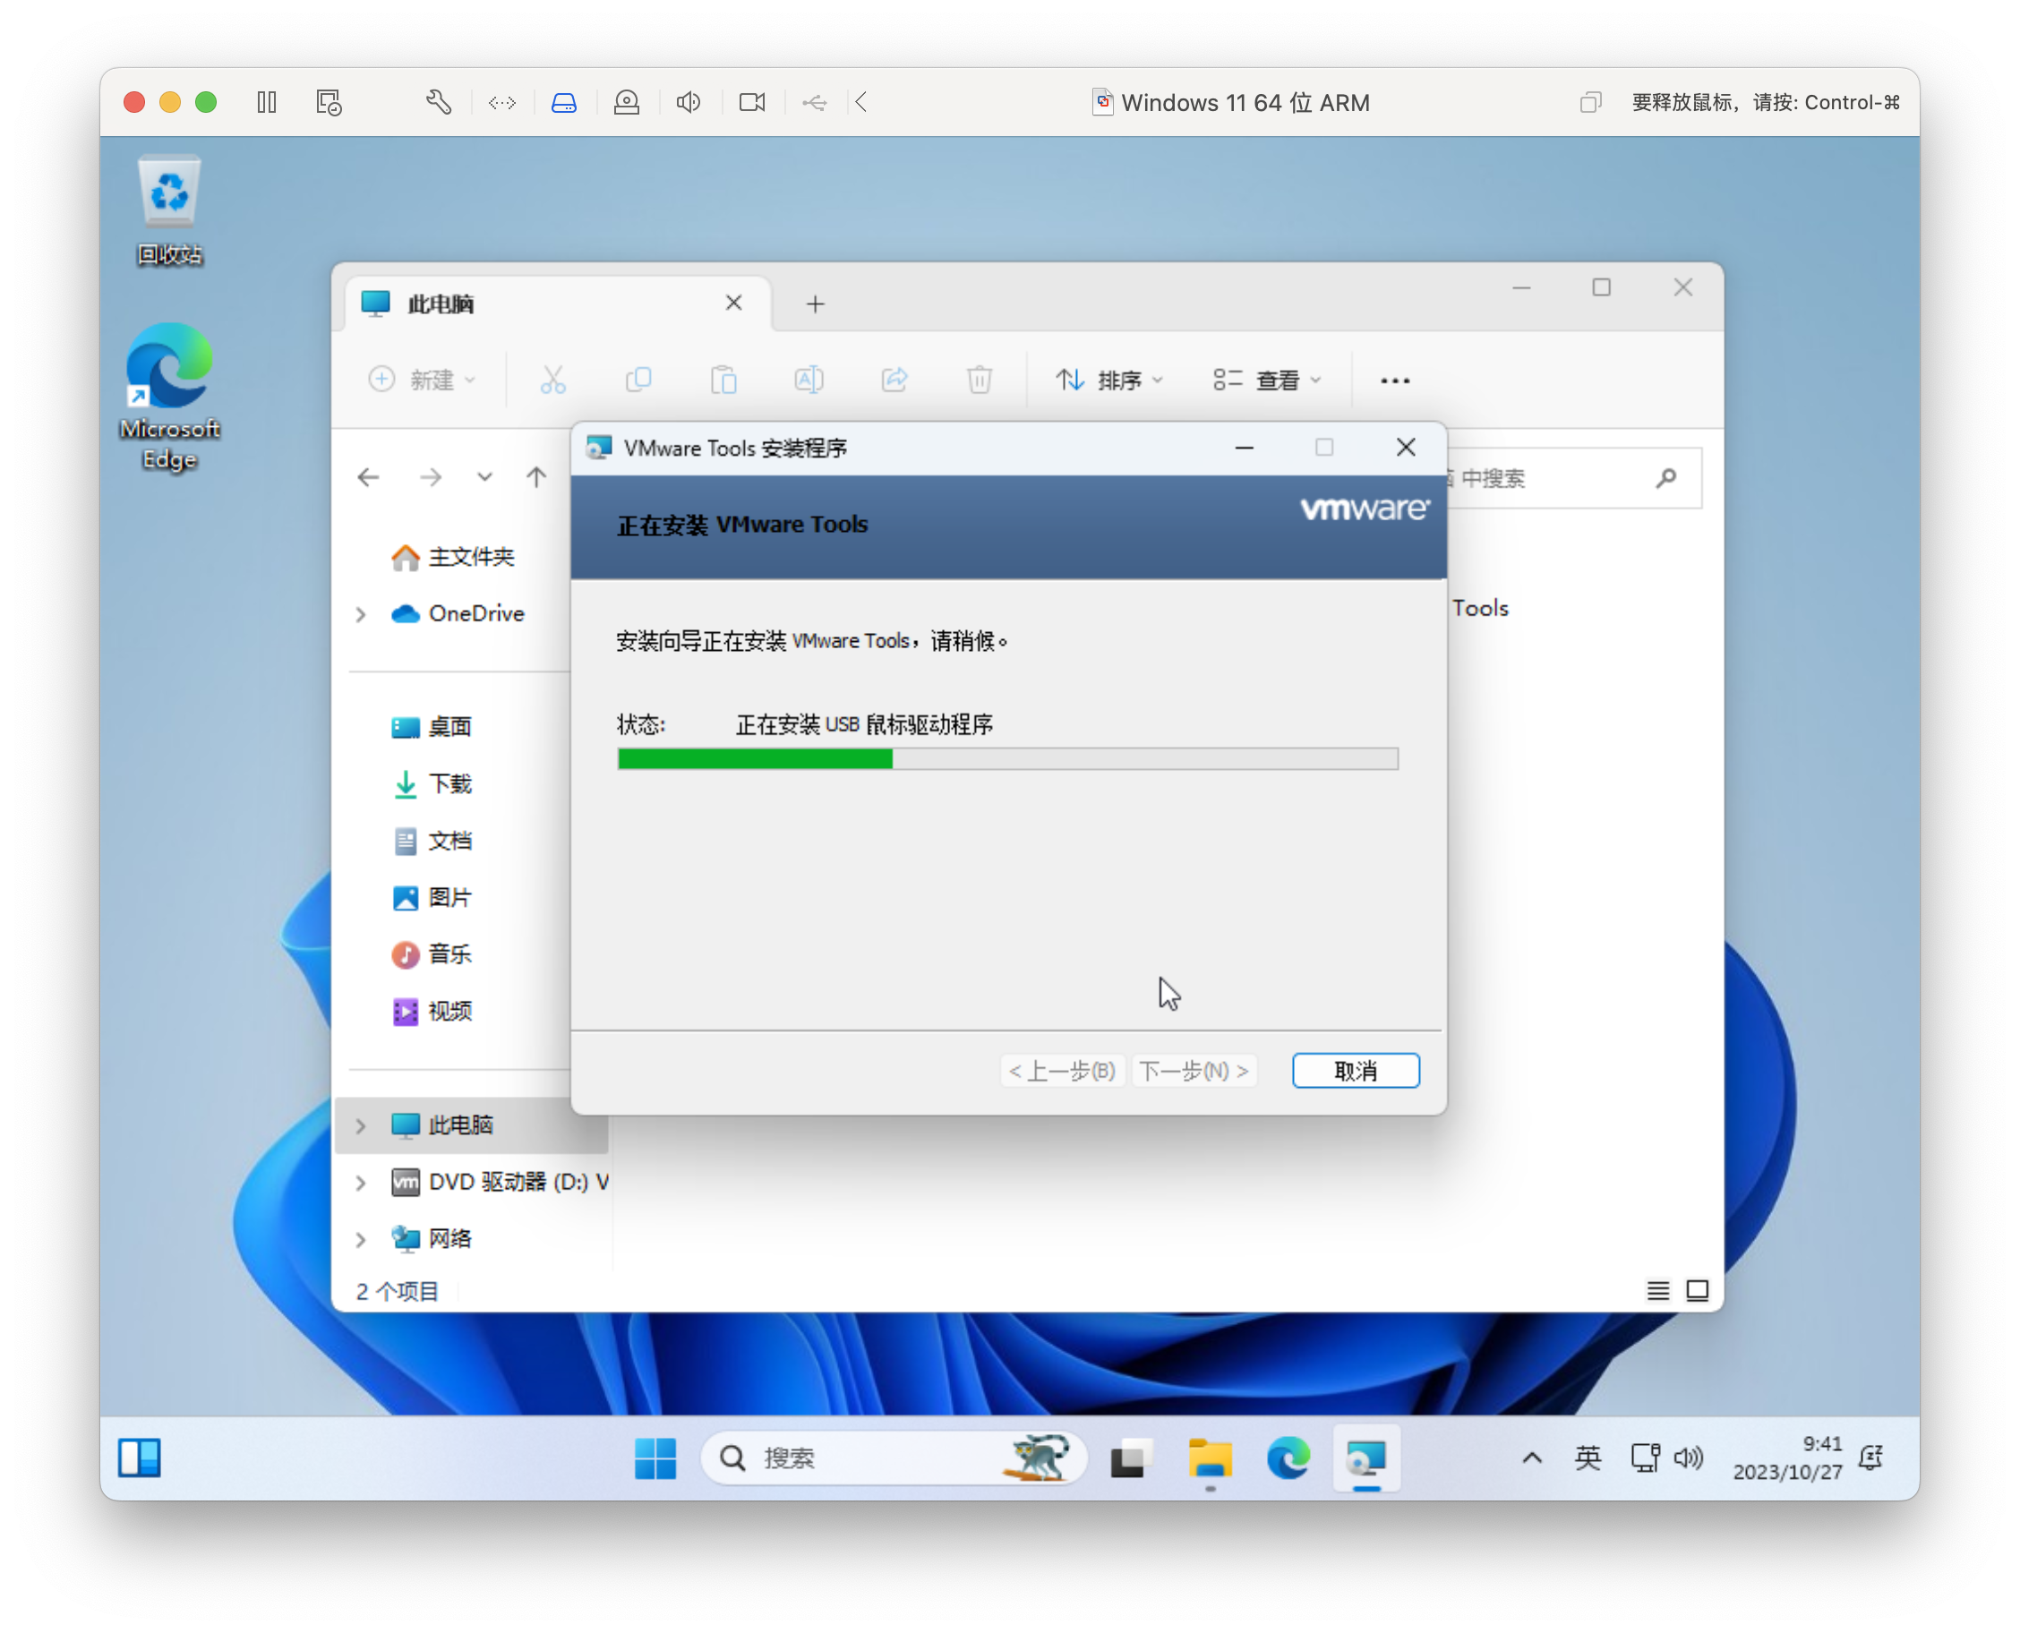Open the Windows Start menu
The image size is (2020, 1633).
click(655, 1458)
